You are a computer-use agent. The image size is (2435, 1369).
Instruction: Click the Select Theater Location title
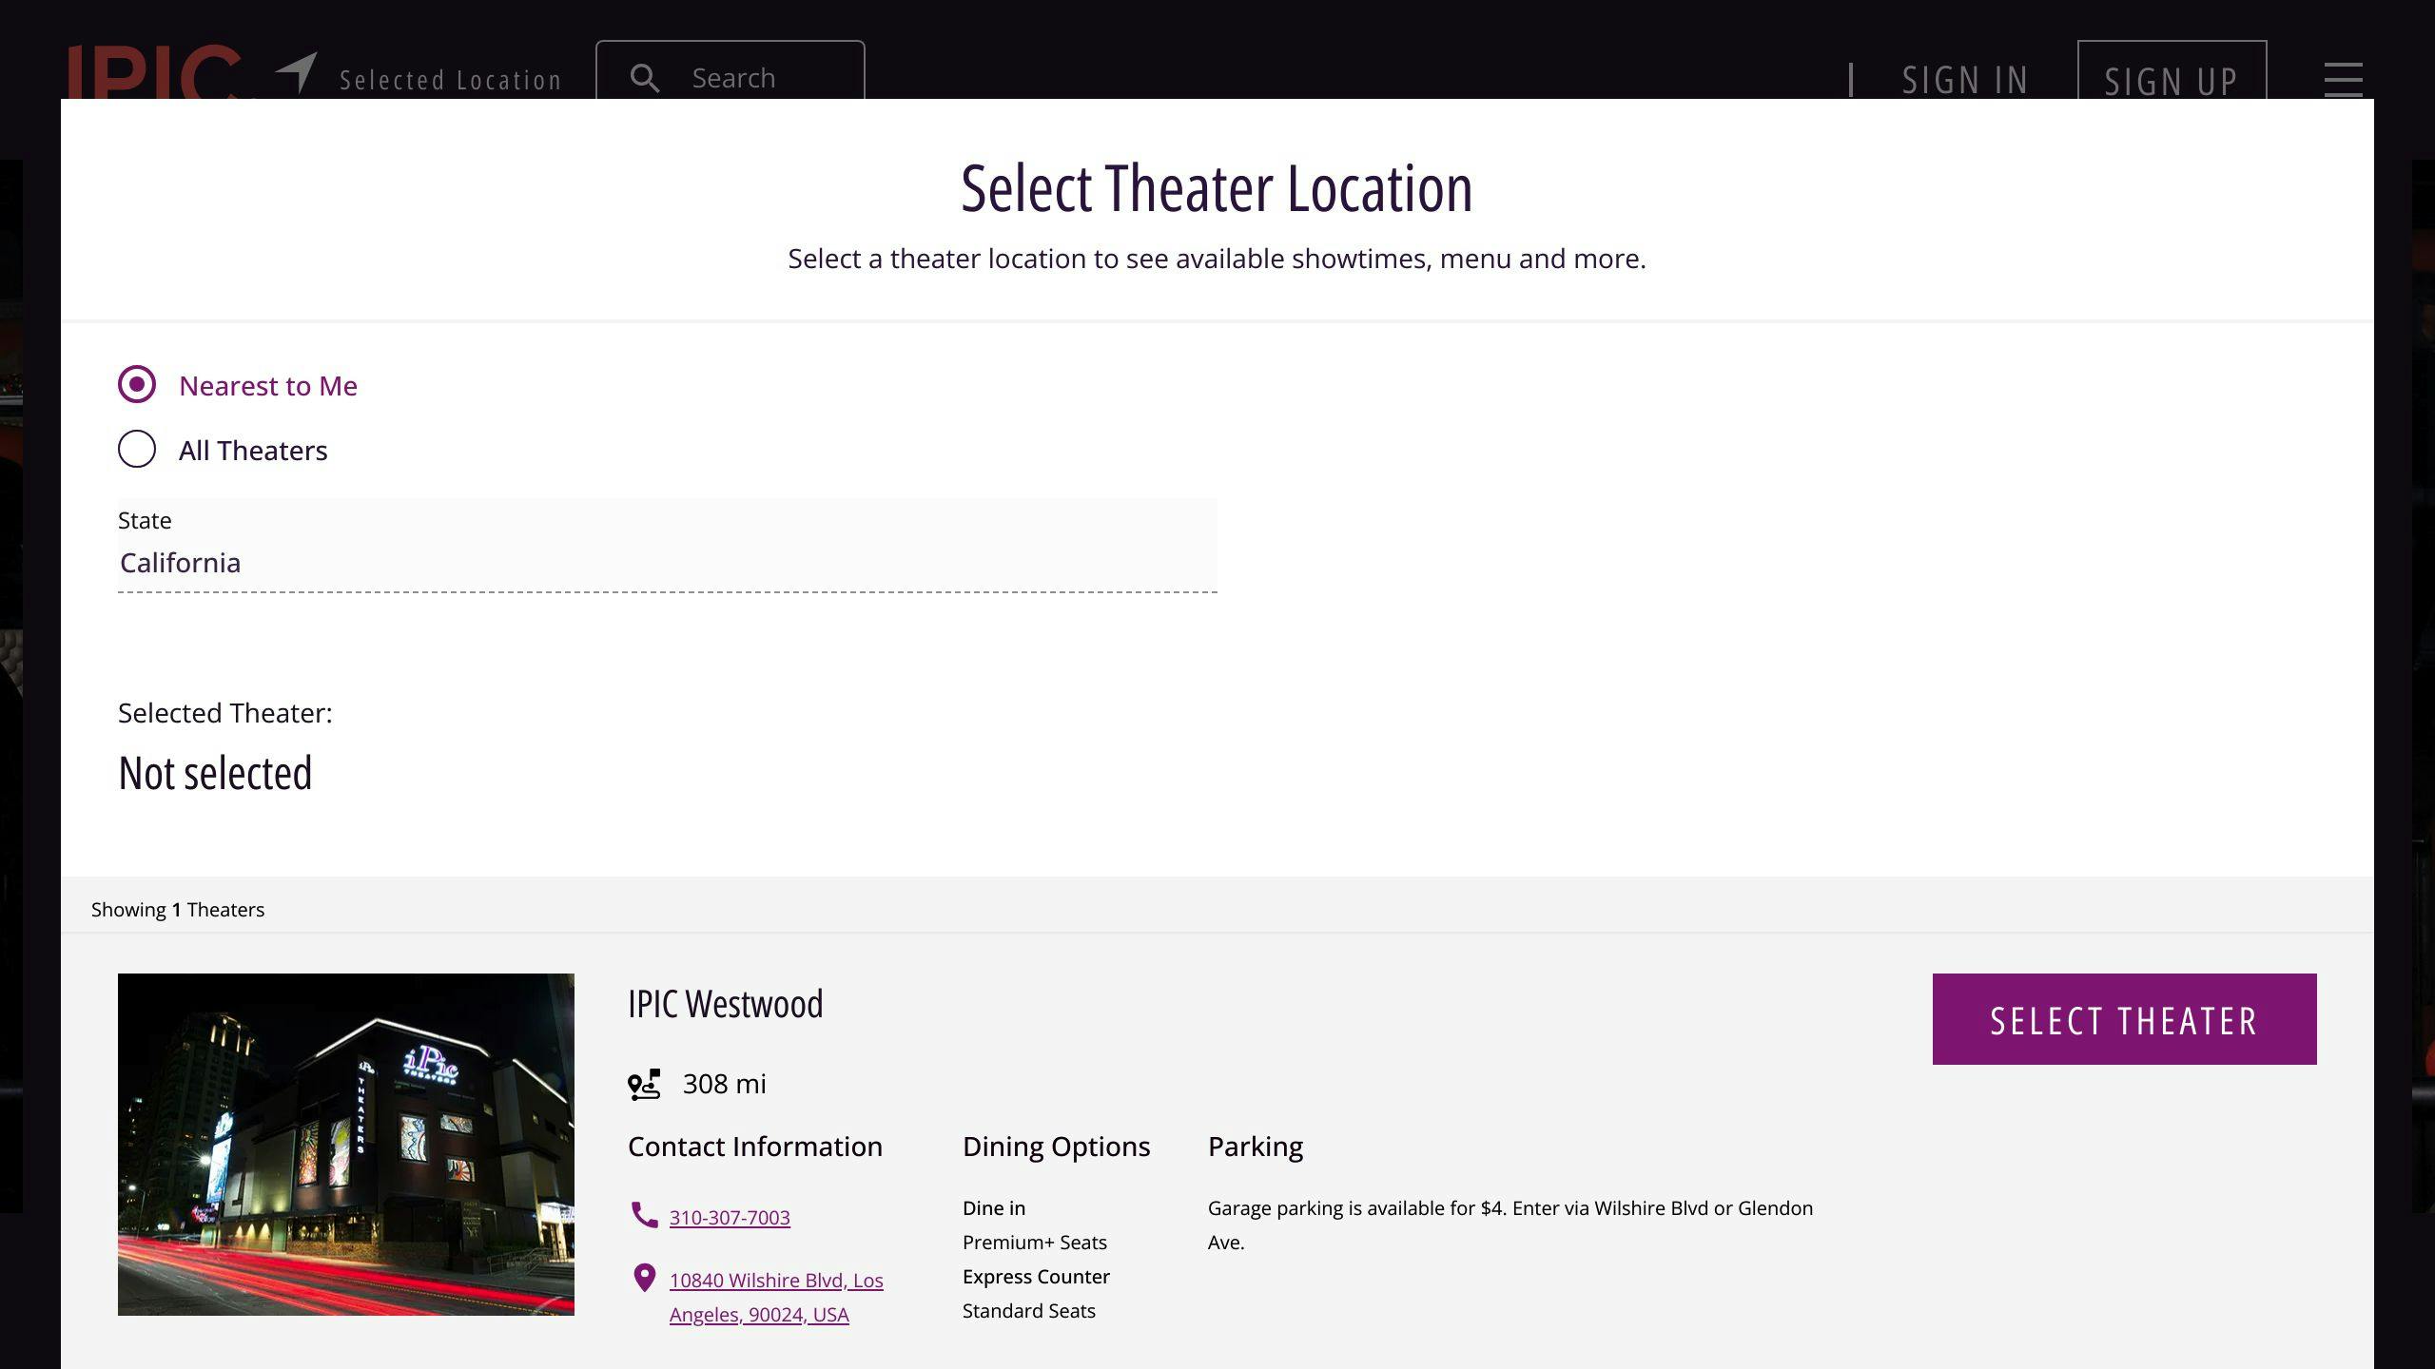click(x=1217, y=188)
